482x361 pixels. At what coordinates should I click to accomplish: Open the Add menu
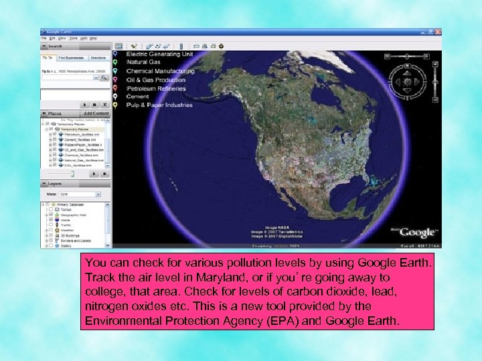point(84,38)
